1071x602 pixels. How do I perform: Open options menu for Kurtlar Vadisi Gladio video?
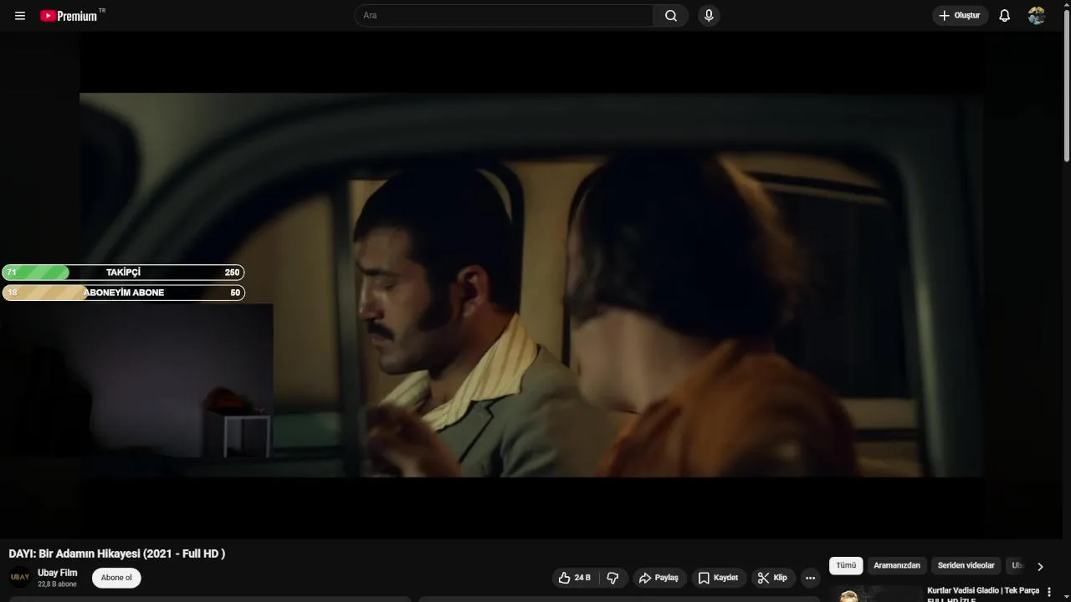pos(1049,592)
